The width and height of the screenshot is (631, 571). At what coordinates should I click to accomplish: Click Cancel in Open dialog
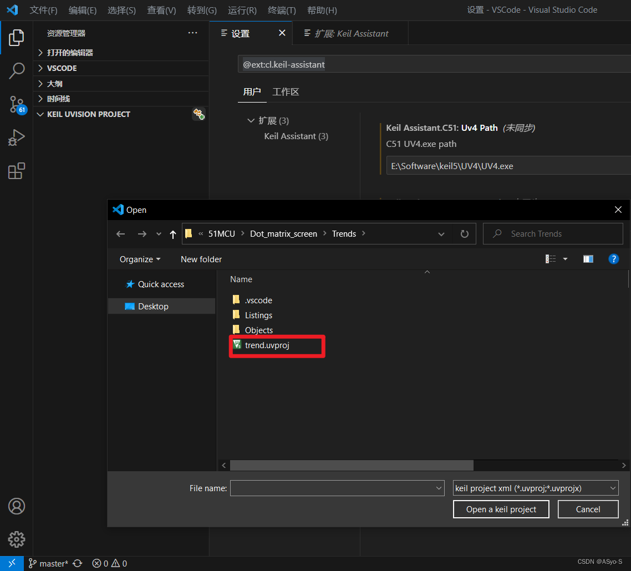pos(588,509)
